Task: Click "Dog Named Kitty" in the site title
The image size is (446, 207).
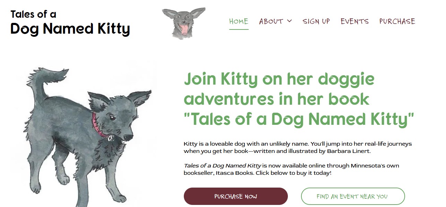Action: 70,29
